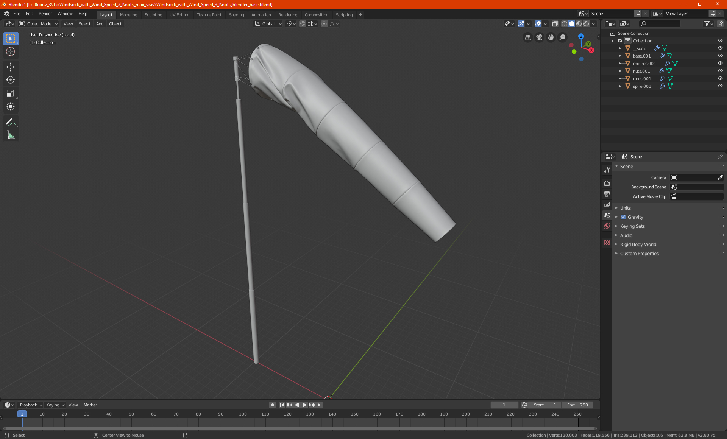Activate the Rotate tool
Screen dimensions: 727x439
(11, 80)
